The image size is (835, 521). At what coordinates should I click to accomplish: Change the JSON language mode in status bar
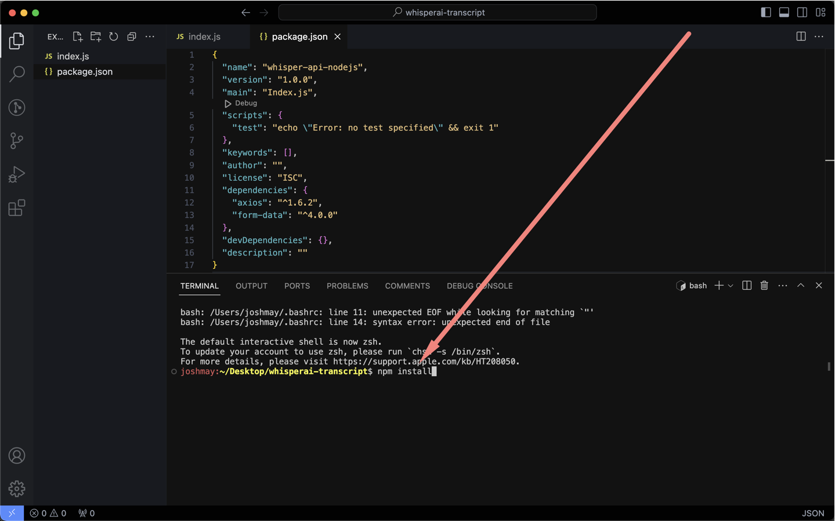[x=813, y=513]
